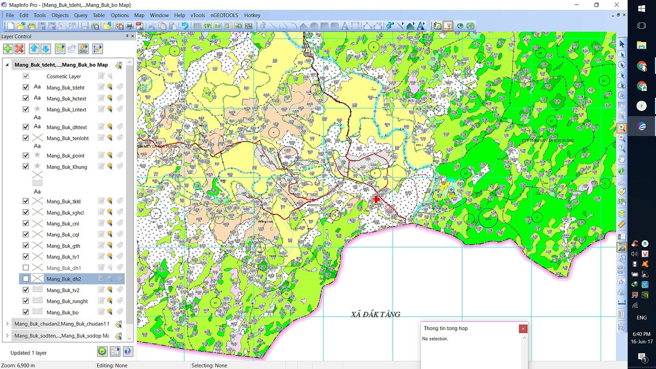Hide the Mang_Buk_runght layer via checkbox
Image resolution: width=656 pixels, height=369 pixels.
point(26,301)
